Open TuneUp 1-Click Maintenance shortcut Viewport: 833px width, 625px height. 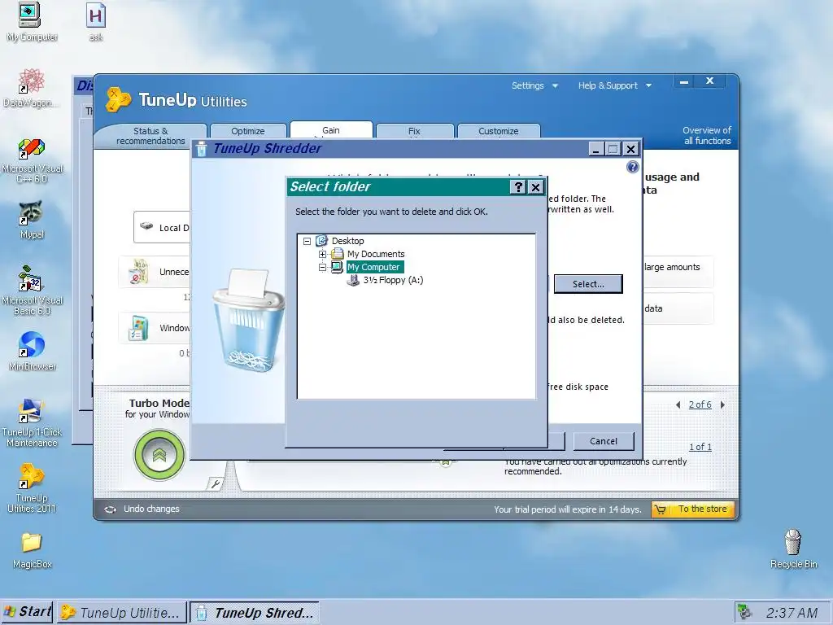point(32,422)
